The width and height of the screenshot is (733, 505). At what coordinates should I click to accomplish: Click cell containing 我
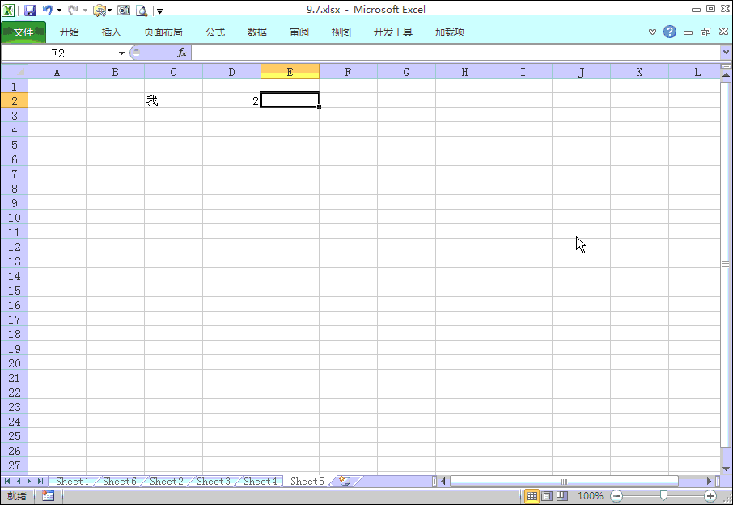point(173,100)
